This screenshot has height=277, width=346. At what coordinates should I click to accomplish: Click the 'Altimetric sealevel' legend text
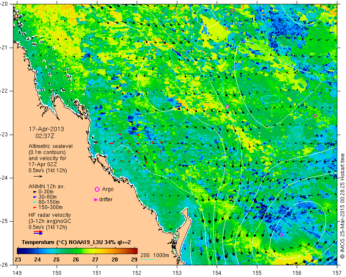51,146
